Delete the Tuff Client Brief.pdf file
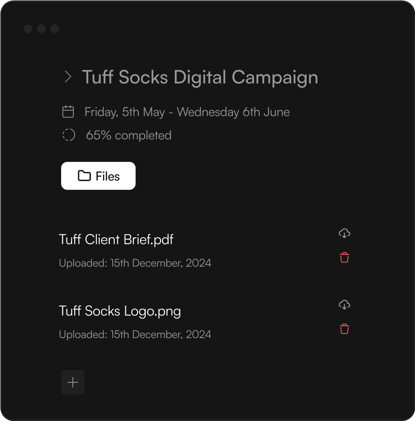415x421 pixels. point(344,257)
